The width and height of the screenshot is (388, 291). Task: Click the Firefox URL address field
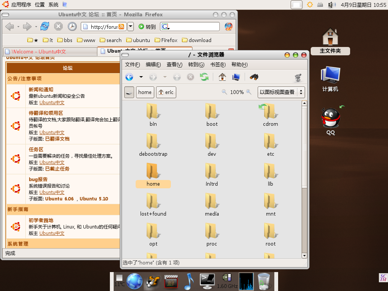coord(104,27)
